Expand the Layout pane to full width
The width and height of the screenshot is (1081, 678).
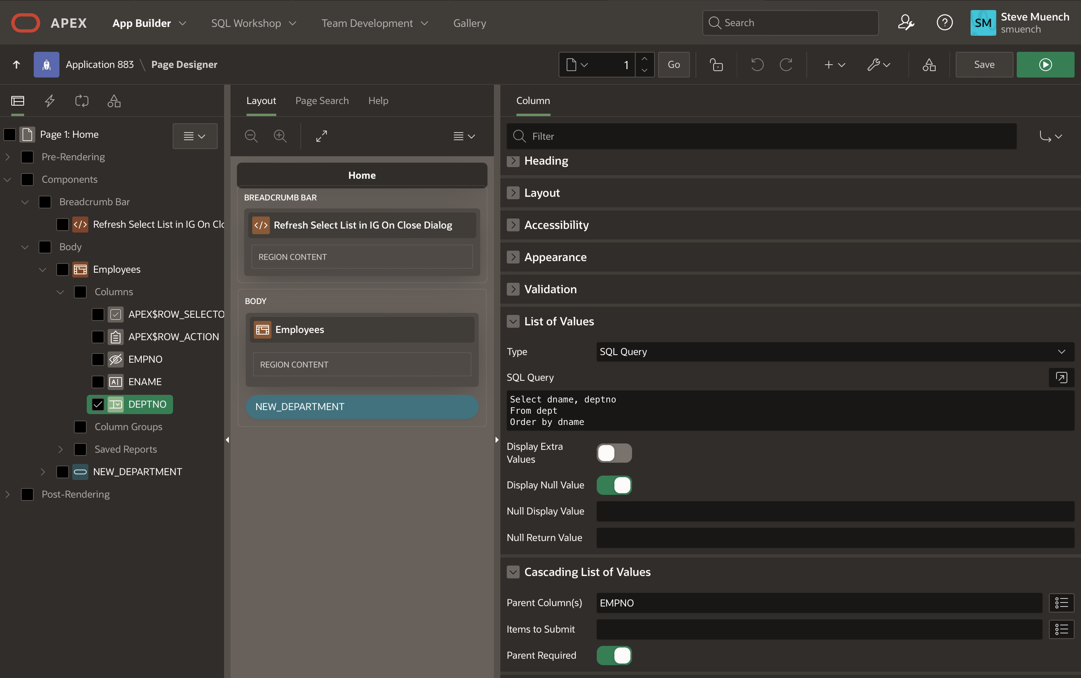click(x=321, y=136)
